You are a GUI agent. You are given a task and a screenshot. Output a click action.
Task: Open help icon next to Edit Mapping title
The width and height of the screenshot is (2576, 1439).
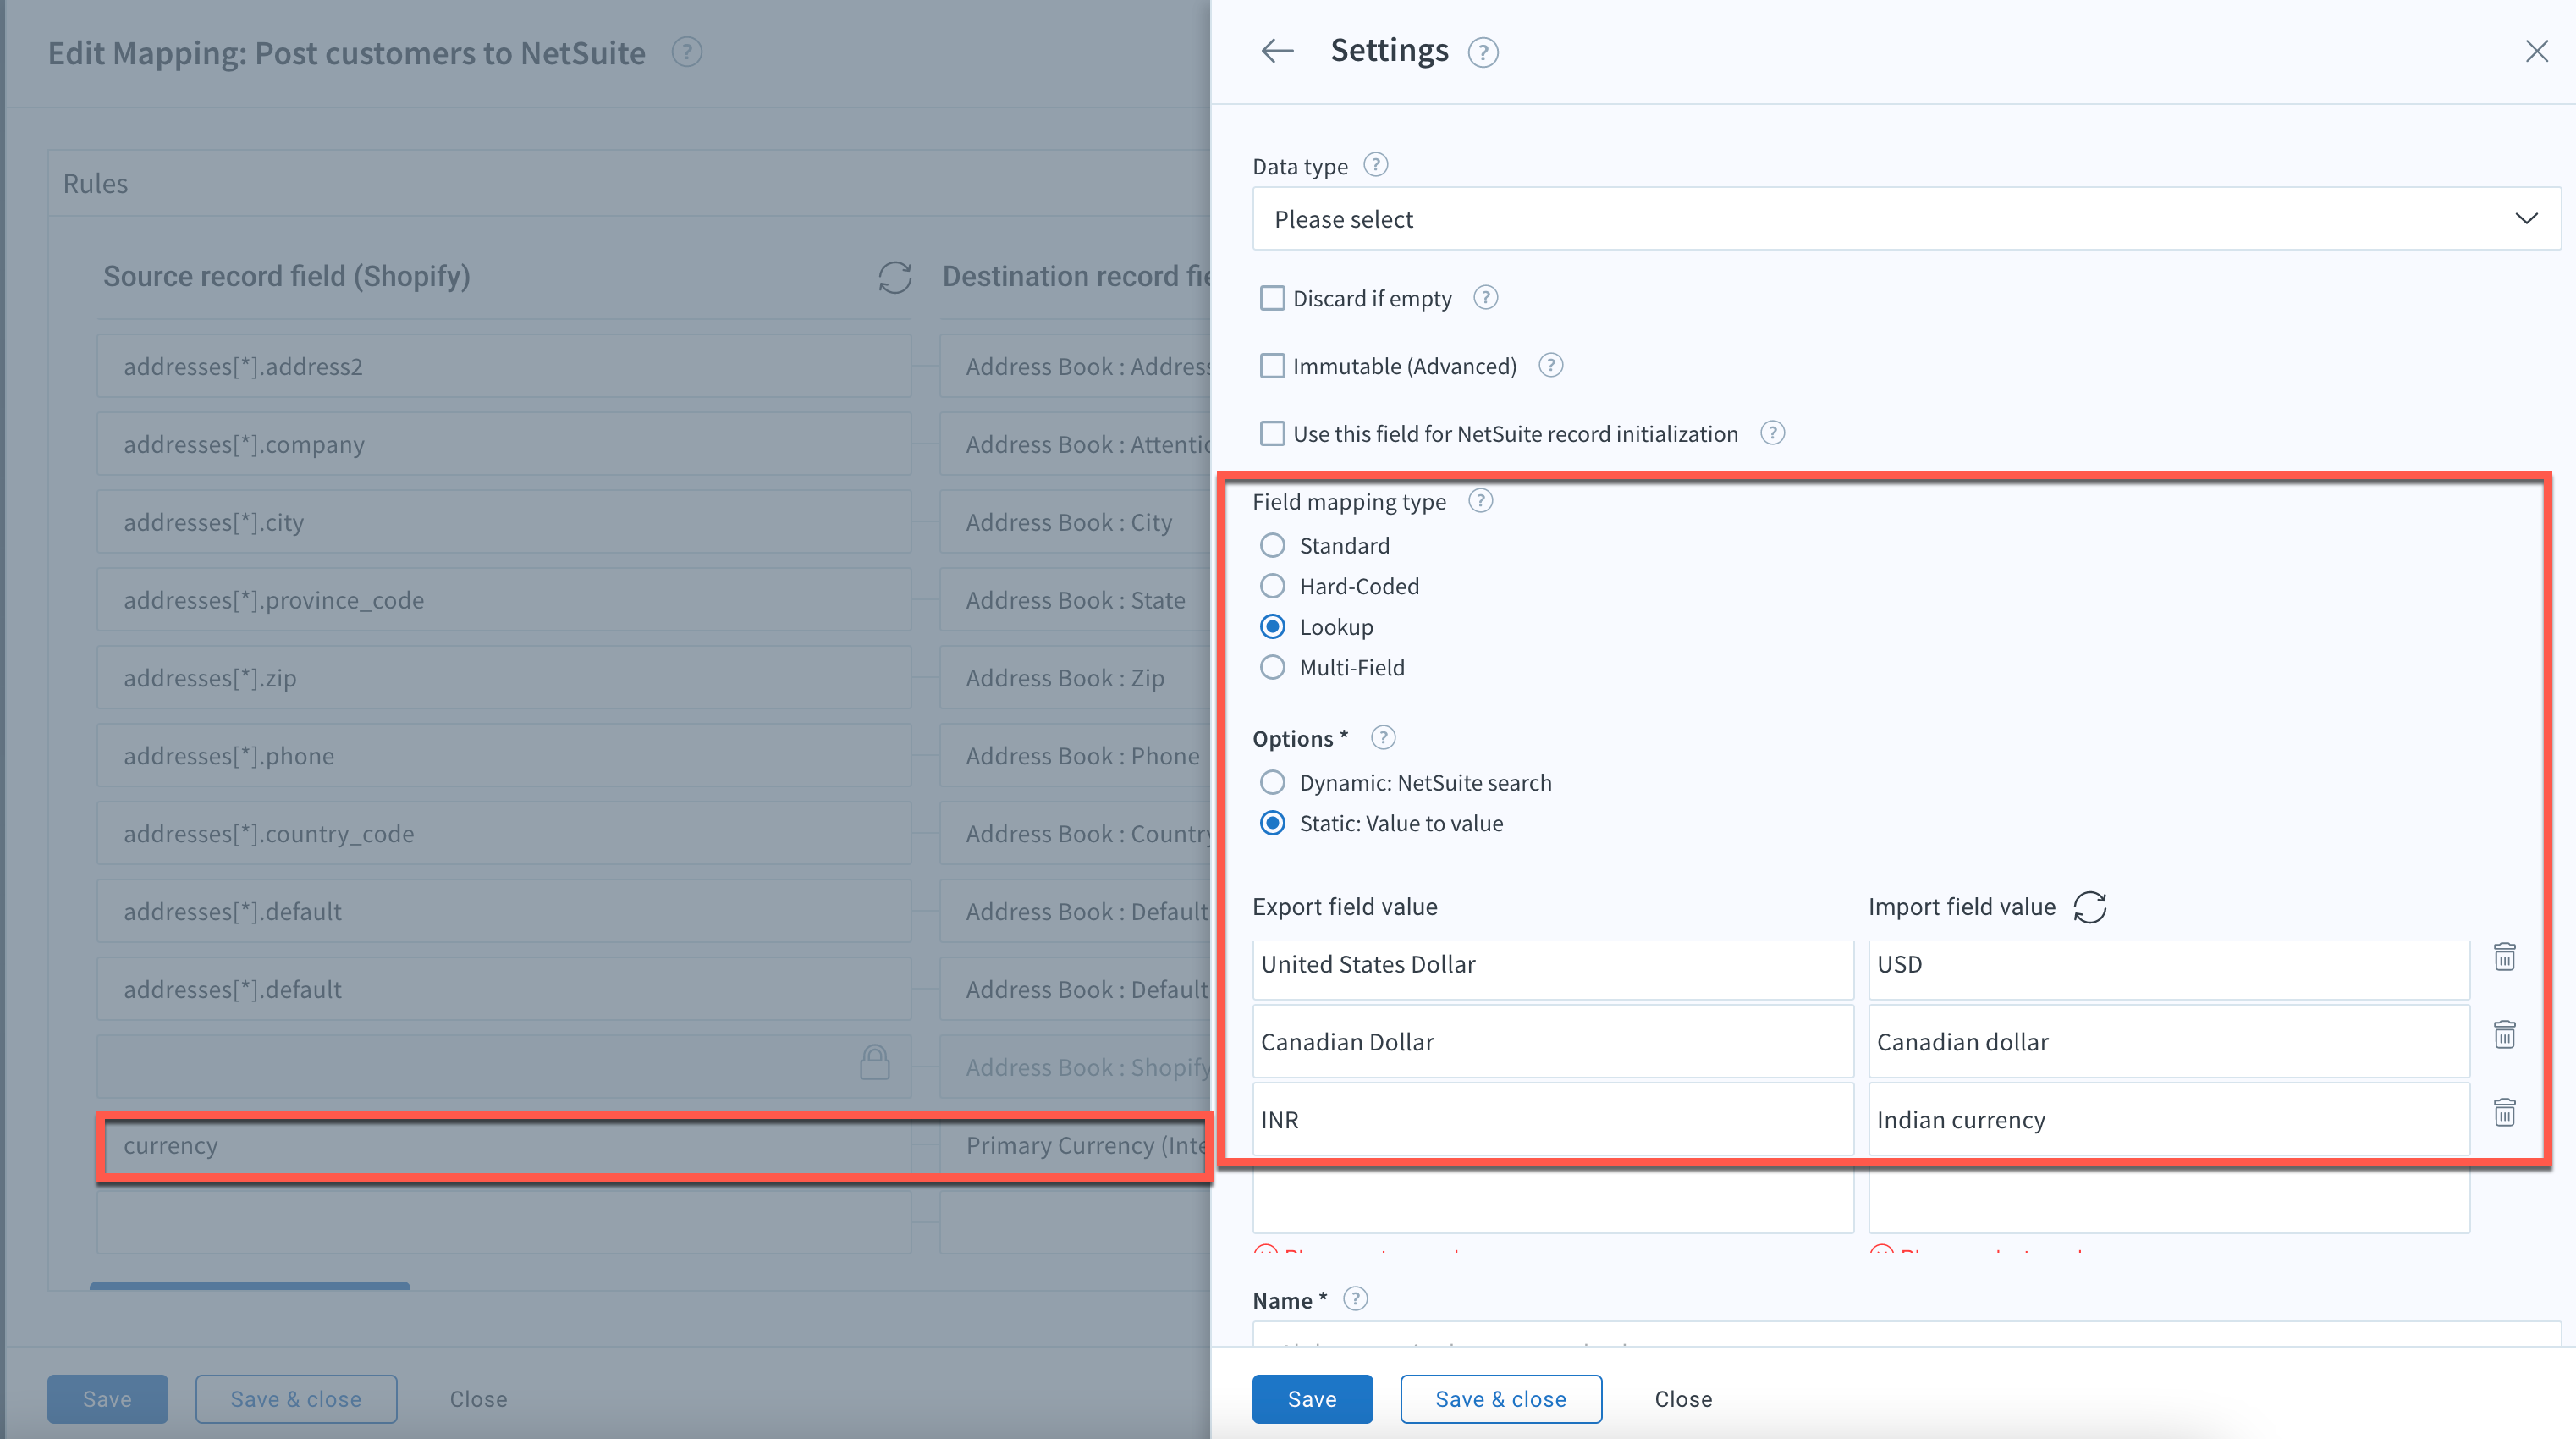687,52
